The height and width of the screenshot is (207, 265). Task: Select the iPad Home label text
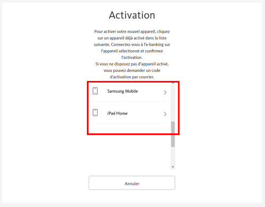pyautogui.click(x=117, y=113)
